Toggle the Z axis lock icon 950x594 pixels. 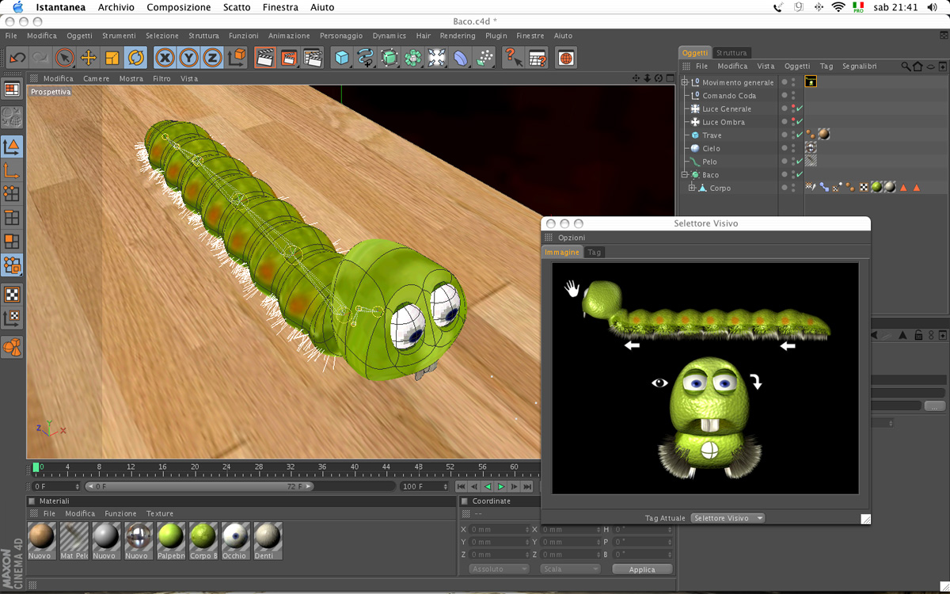(x=212, y=57)
